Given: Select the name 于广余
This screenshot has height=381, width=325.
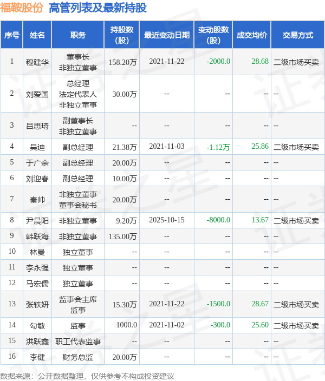Looking at the screenshot, I should [37, 163].
